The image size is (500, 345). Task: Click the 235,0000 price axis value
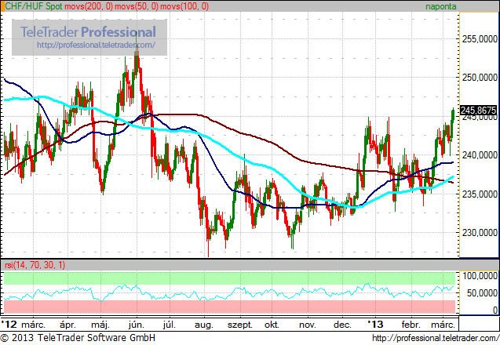click(x=480, y=194)
